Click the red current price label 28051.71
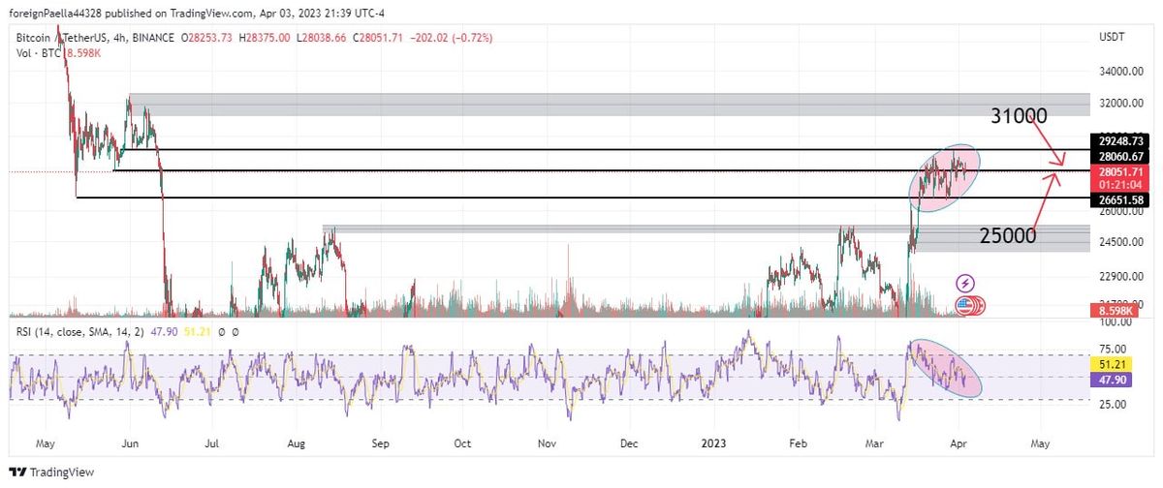Image resolution: width=1163 pixels, height=488 pixels. click(1121, 171)
